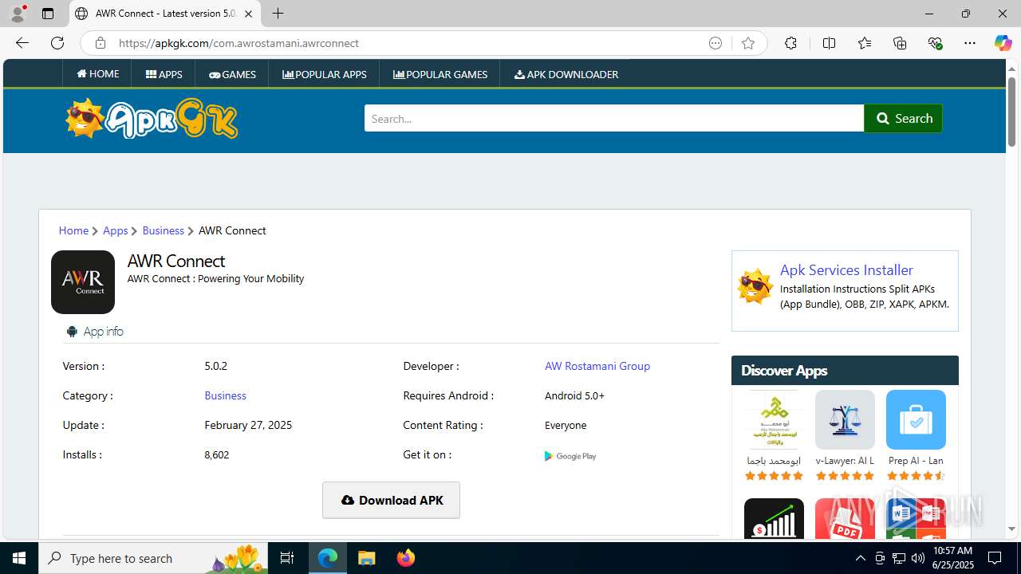Viewport: 1021px width, 574px height.
Task: Open the ابومحمد باجما app thumbnail
Action: 774,419
